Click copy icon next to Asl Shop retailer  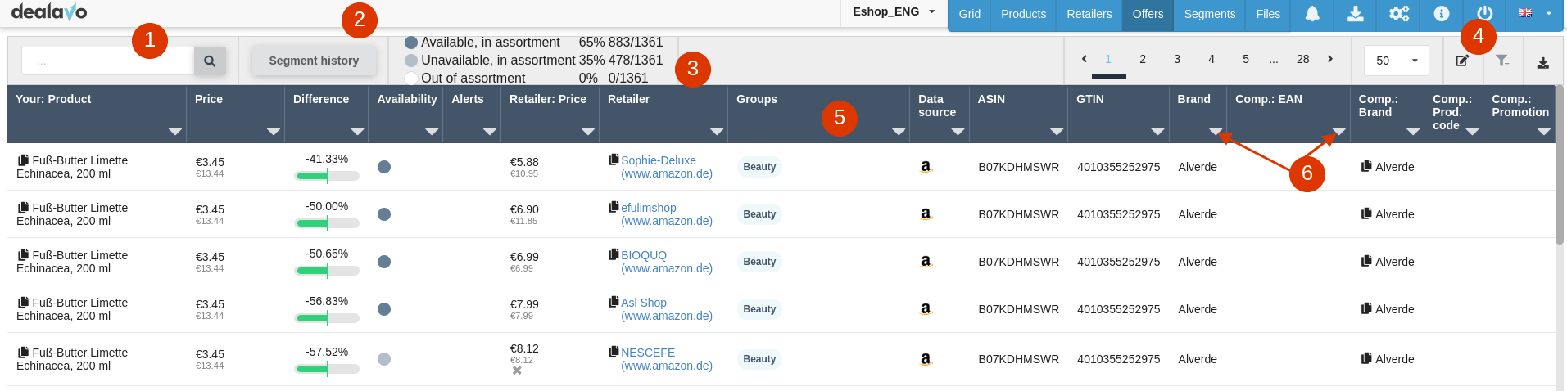click(614, 302)
